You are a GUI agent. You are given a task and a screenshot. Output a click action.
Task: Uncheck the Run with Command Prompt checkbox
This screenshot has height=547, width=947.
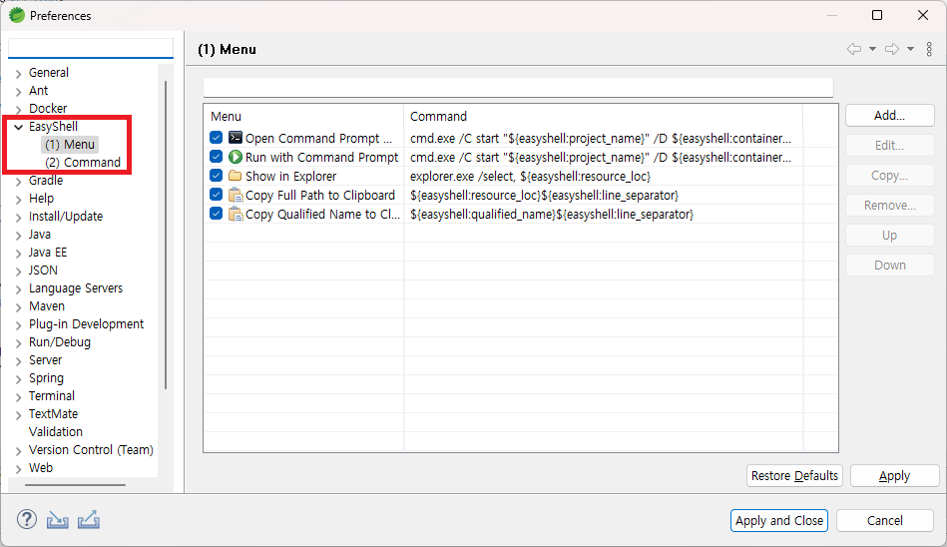tap(217, 157)
